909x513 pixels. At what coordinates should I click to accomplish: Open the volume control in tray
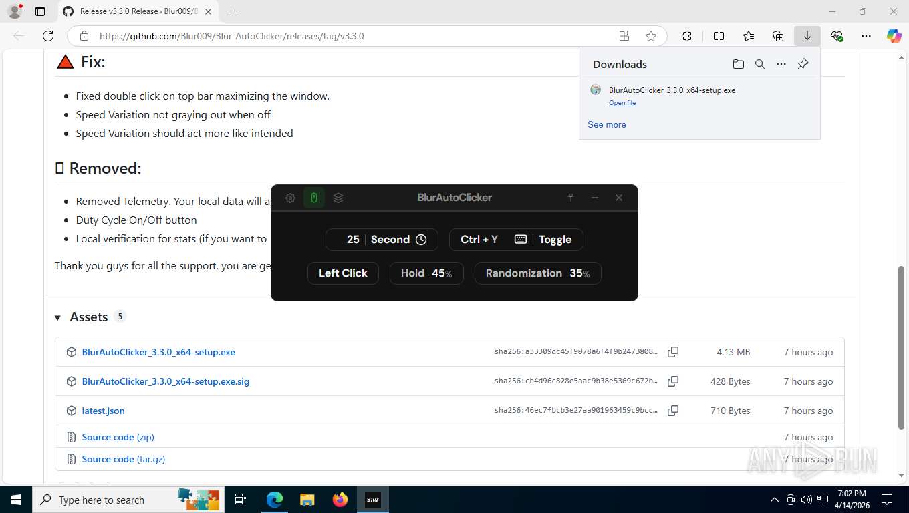pyautogui.click(x=807, y=500)
